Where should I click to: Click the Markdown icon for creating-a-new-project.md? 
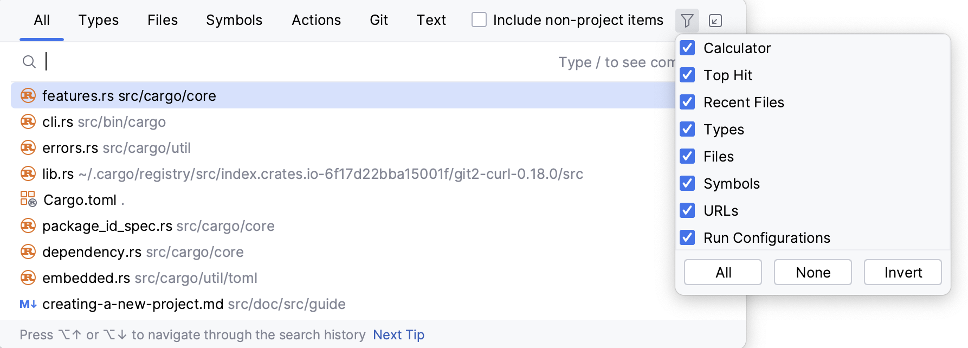28,304
